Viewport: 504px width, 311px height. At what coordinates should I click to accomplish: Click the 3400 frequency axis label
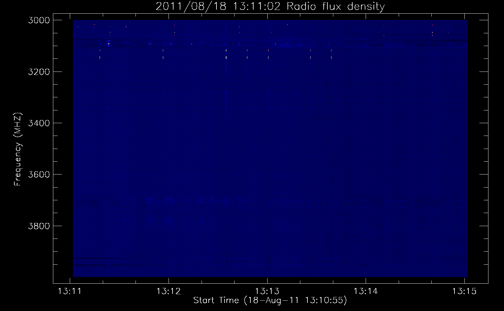39,123
